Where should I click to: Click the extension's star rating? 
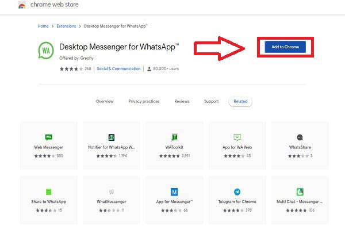[x=71, y=69]
